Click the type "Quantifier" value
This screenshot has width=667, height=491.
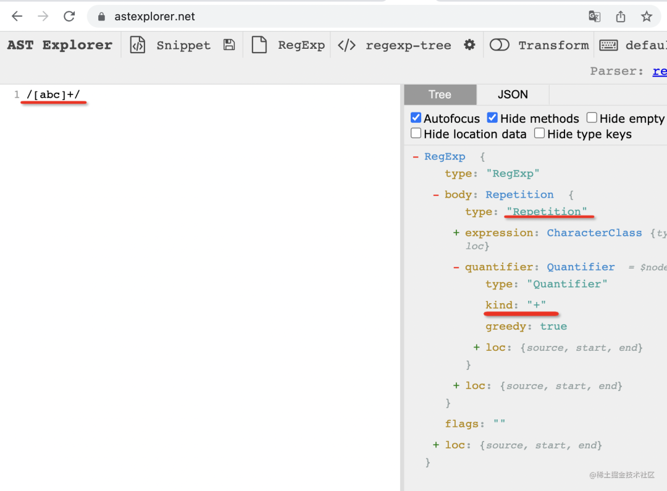point(567,284)
